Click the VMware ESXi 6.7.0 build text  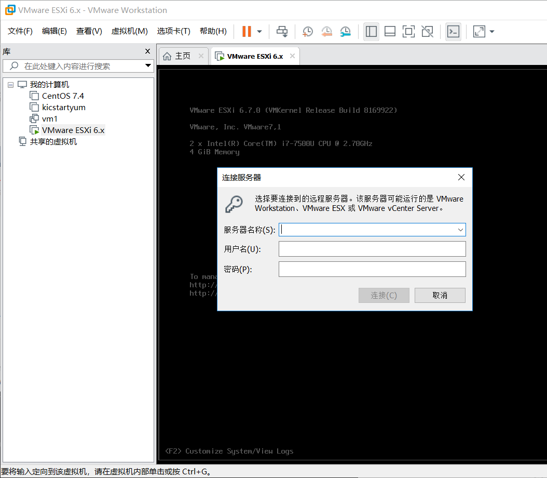point(293,110)
